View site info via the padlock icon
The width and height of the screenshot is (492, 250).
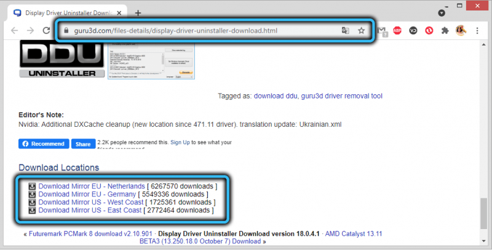66,30
